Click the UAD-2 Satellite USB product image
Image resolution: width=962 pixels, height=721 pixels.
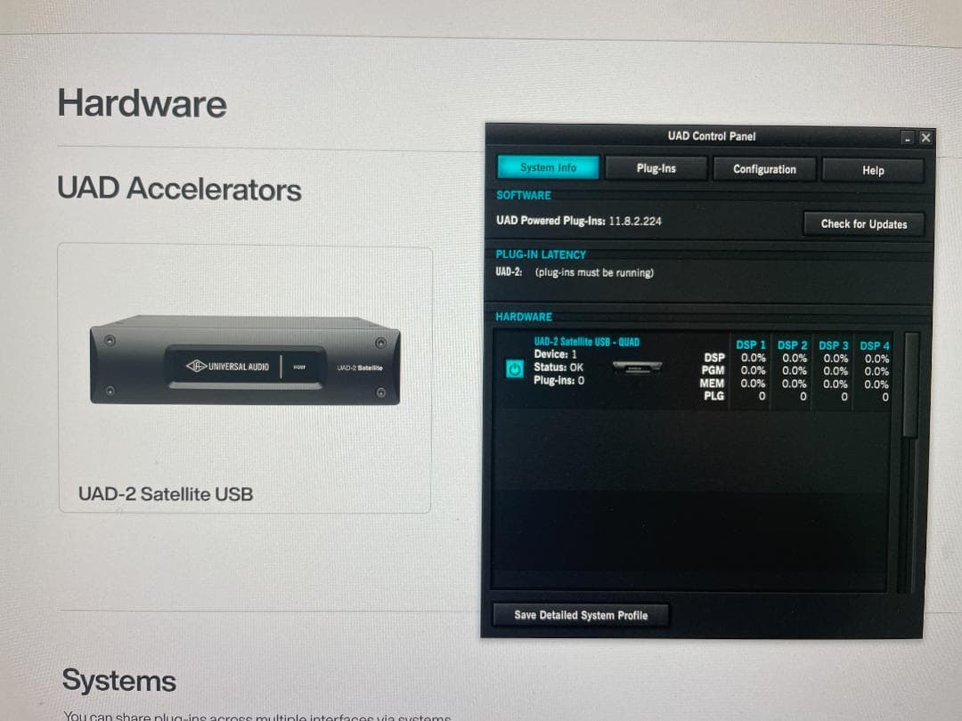tap(245, 360)
